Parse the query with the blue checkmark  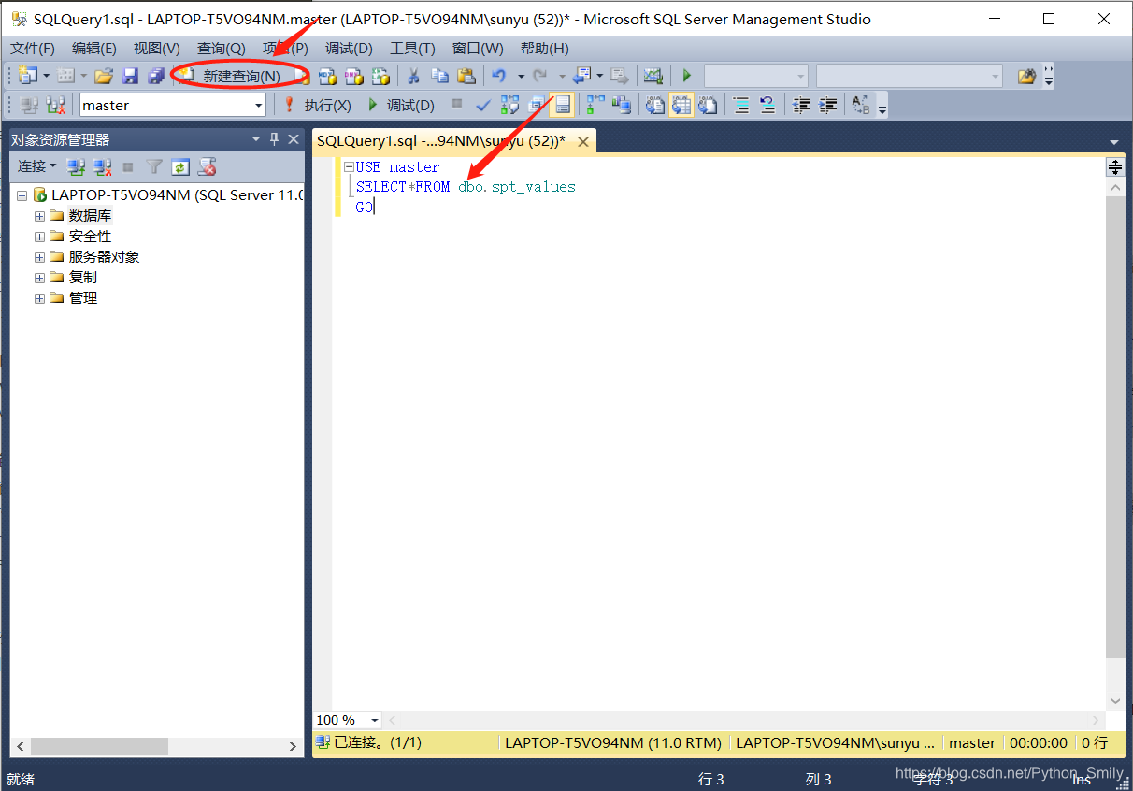pos(483,105)
